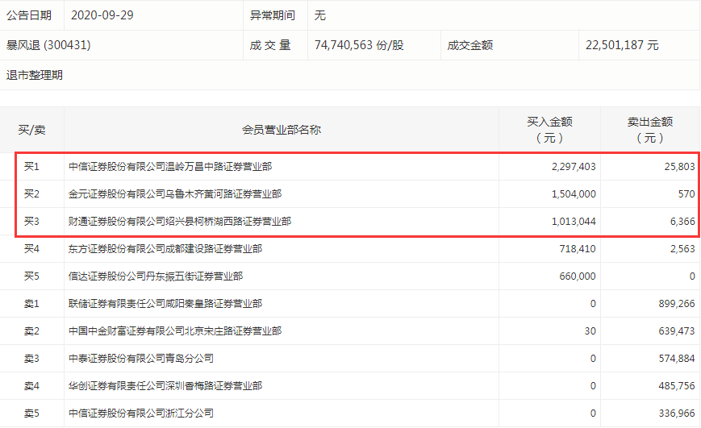Click buy amount 660,000
Viewport: 701px width, 428px height.
[577, 276]
